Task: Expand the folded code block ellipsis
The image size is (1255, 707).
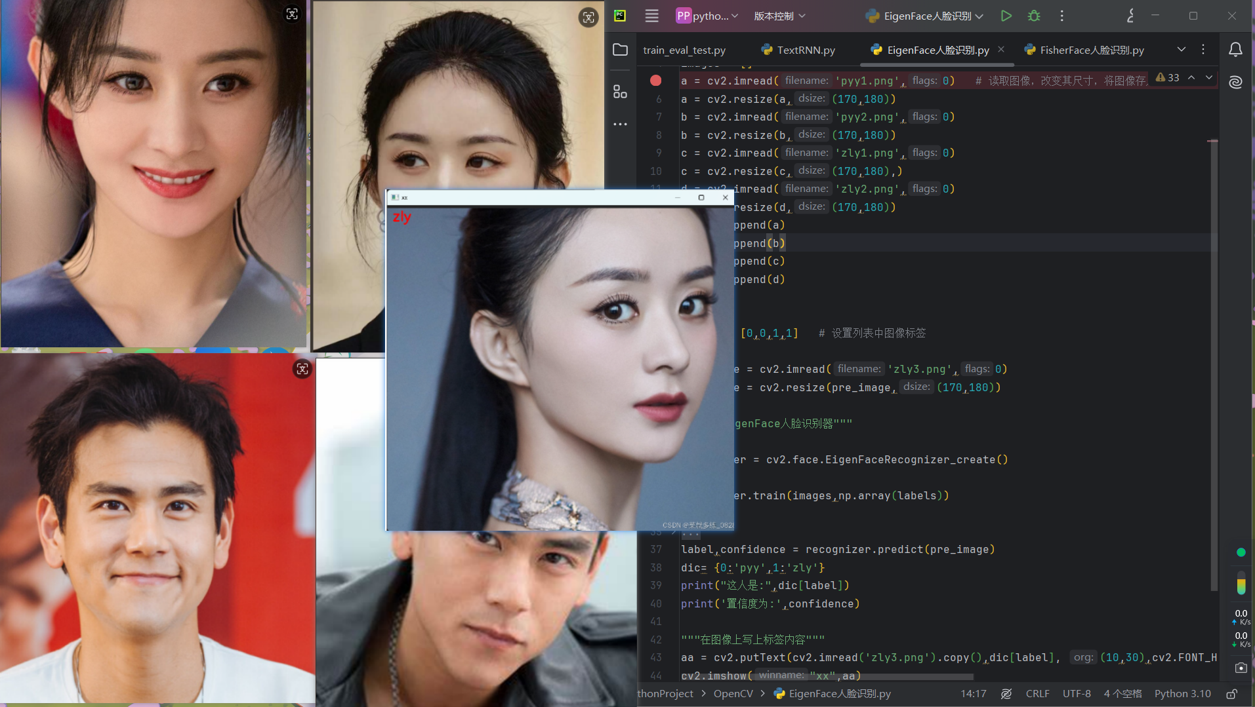Action: tap(690, 533)
